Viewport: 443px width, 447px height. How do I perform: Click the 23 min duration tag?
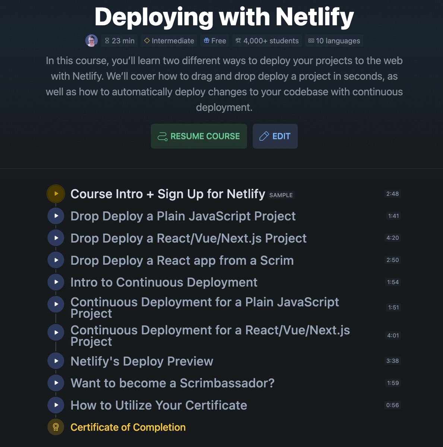pyautogui.click(x=119, y=41)
